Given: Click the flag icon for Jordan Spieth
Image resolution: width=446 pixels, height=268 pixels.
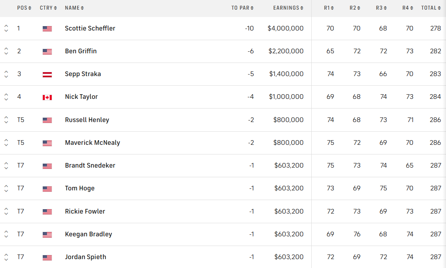Looking at the screenshot, I should click(47, 257).
